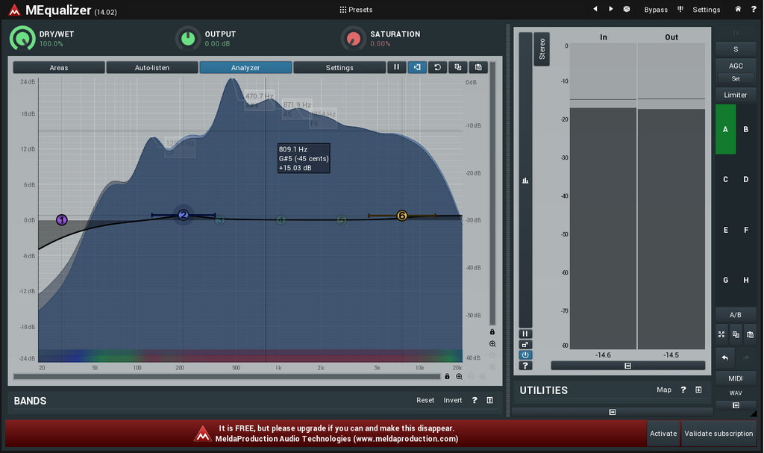
Task: Click the lock icon beside the horizontal scrollbar
Action: (447, 376)
